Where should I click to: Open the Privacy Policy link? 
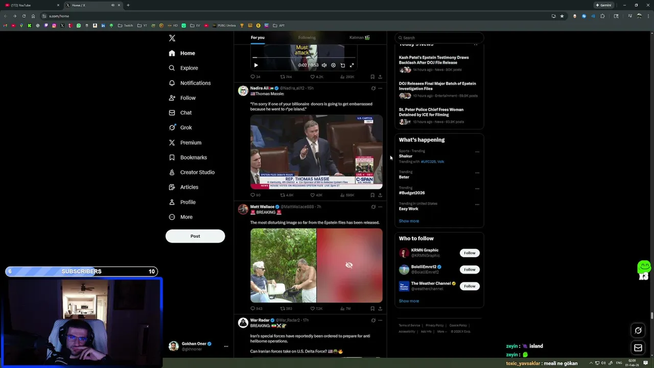(435, 326)
